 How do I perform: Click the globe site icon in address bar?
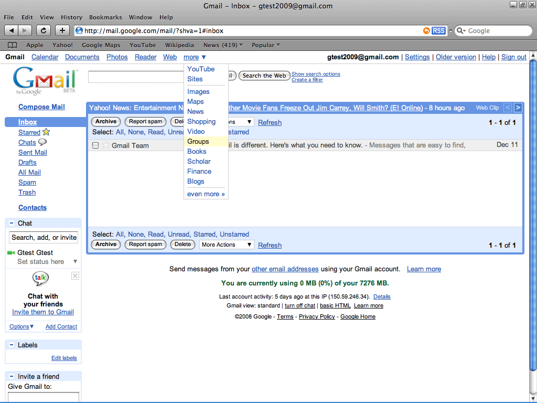click(x=79, y=30)
